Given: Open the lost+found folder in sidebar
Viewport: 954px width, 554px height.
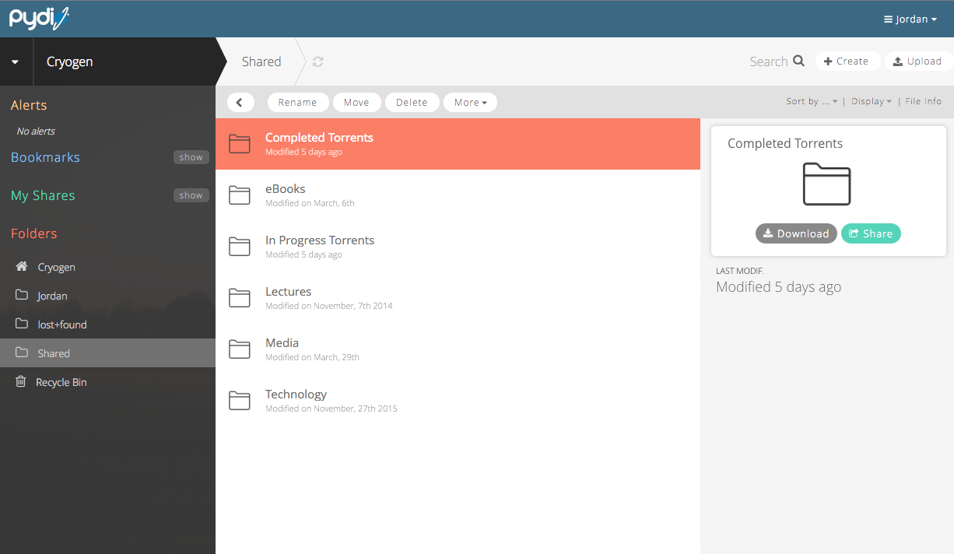Looking at the screenshot, I should (61, 324).
